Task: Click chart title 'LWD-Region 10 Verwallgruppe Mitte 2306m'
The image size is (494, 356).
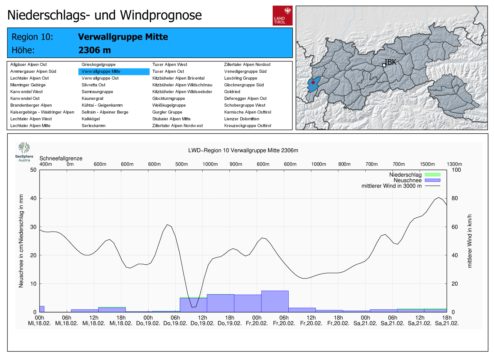Action: click(243, 150)
